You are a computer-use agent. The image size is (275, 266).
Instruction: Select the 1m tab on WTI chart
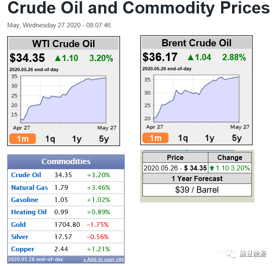click(22, 139)
